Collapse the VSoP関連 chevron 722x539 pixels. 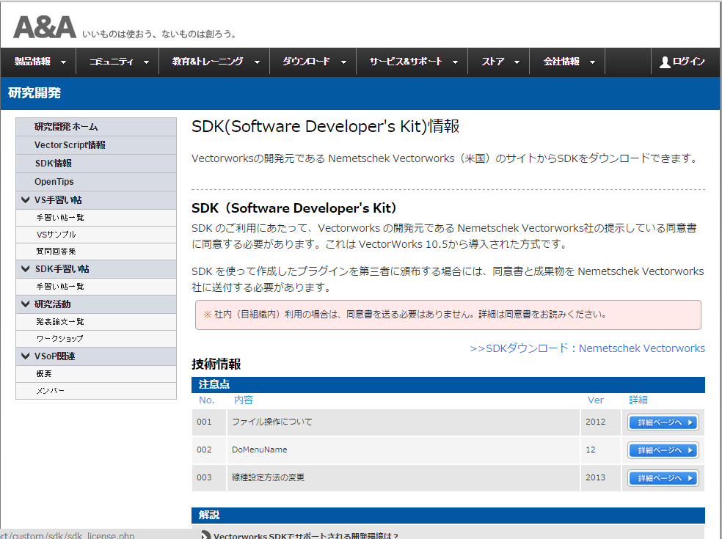point(26,356)
